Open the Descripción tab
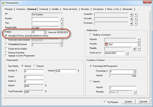153x107 pixels. (x=98, y=9)
